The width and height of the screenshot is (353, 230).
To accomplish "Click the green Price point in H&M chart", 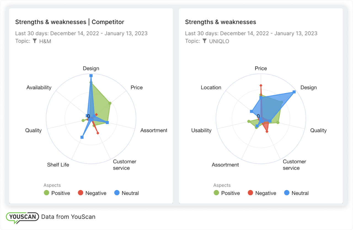I will 110,103.
